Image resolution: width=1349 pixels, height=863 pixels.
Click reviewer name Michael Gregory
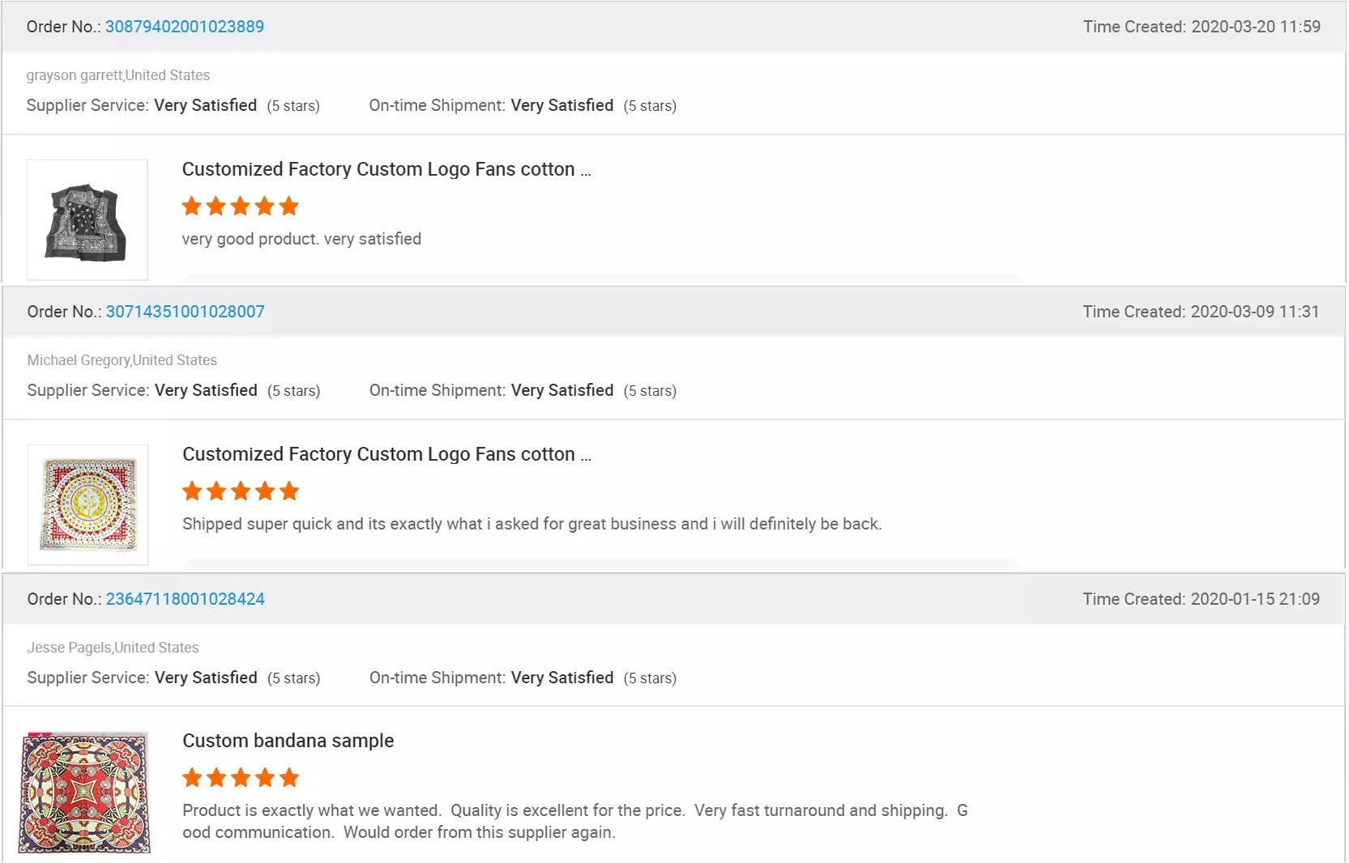(79, 360)
